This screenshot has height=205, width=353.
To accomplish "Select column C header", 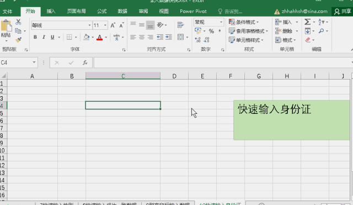I will [123, 76].
